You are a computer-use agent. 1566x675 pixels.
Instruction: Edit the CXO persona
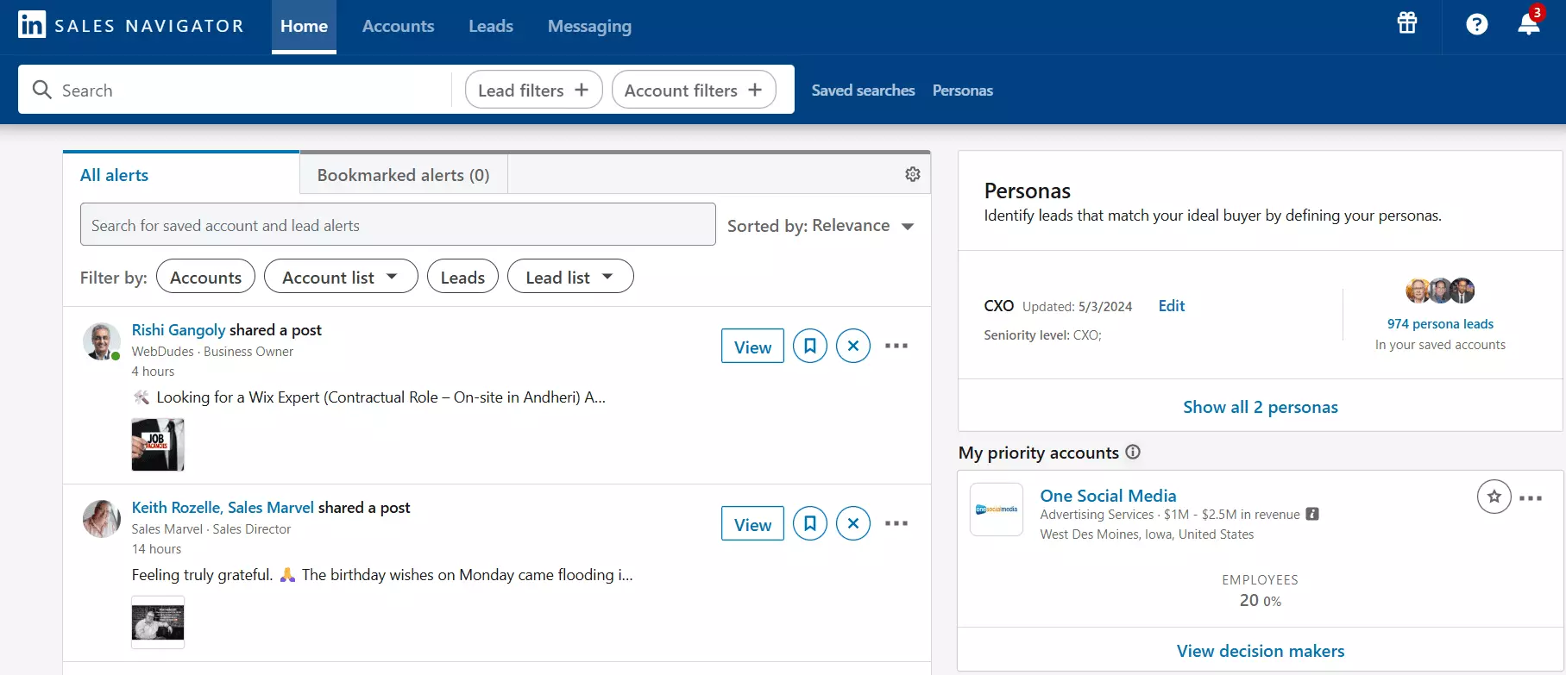[1171, 305]
